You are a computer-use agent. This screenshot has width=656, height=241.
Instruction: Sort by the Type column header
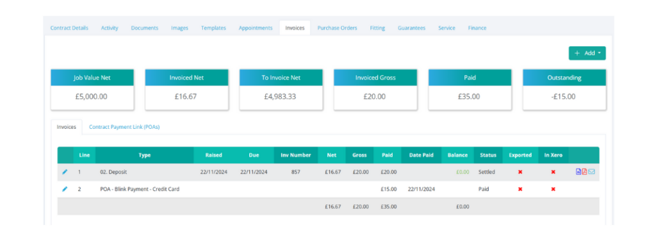coord(144,155)
